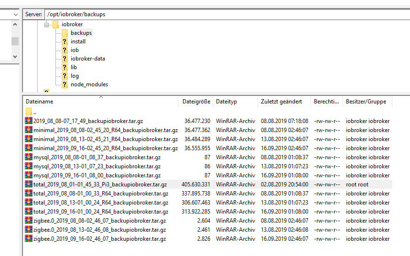The width and height of the screenshot is (410, 256).
Task: Click archive icon of zigbee.0_2019_09_16-02_46_07 backup
Action: coord(29,238)
